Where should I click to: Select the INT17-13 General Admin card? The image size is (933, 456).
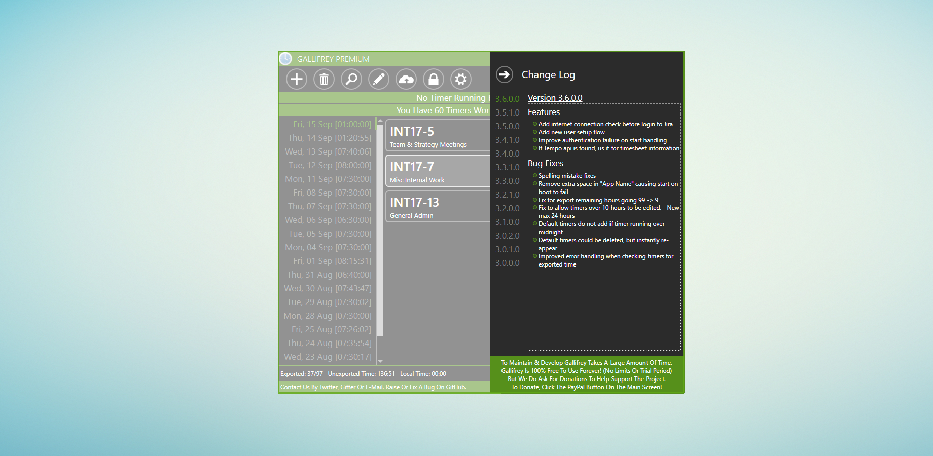[438, 206]
